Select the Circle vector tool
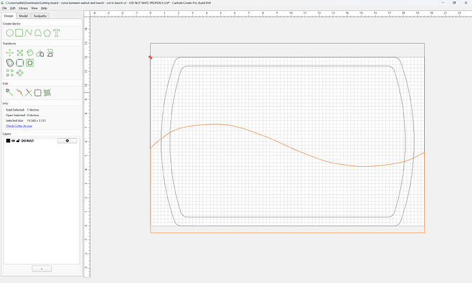The width and height of the screenshot is (472, 283). [10, 33]
